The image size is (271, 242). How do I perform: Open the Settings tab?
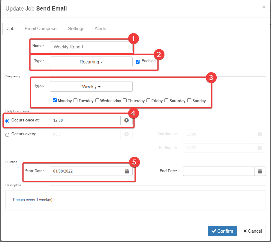coord(76,29)
